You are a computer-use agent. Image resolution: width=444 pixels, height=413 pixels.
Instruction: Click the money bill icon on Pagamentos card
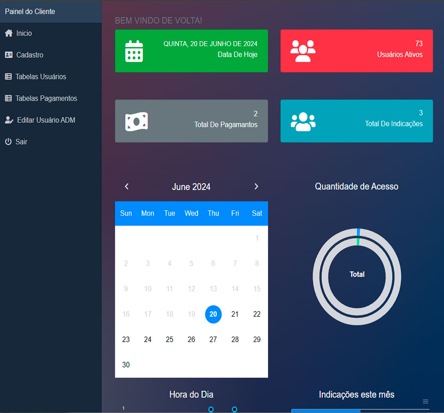[x=136, y=121]
